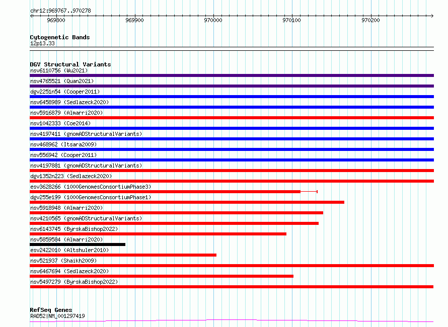Select the blue bar under nsv1042333
448x327 pixels.
232,128
